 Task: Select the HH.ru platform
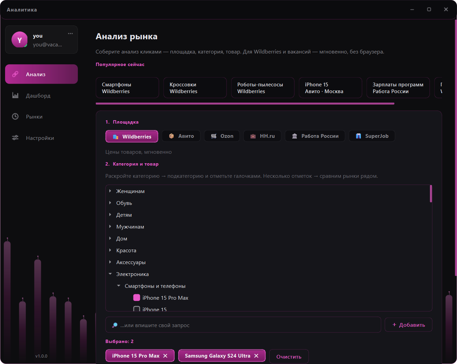262,136
